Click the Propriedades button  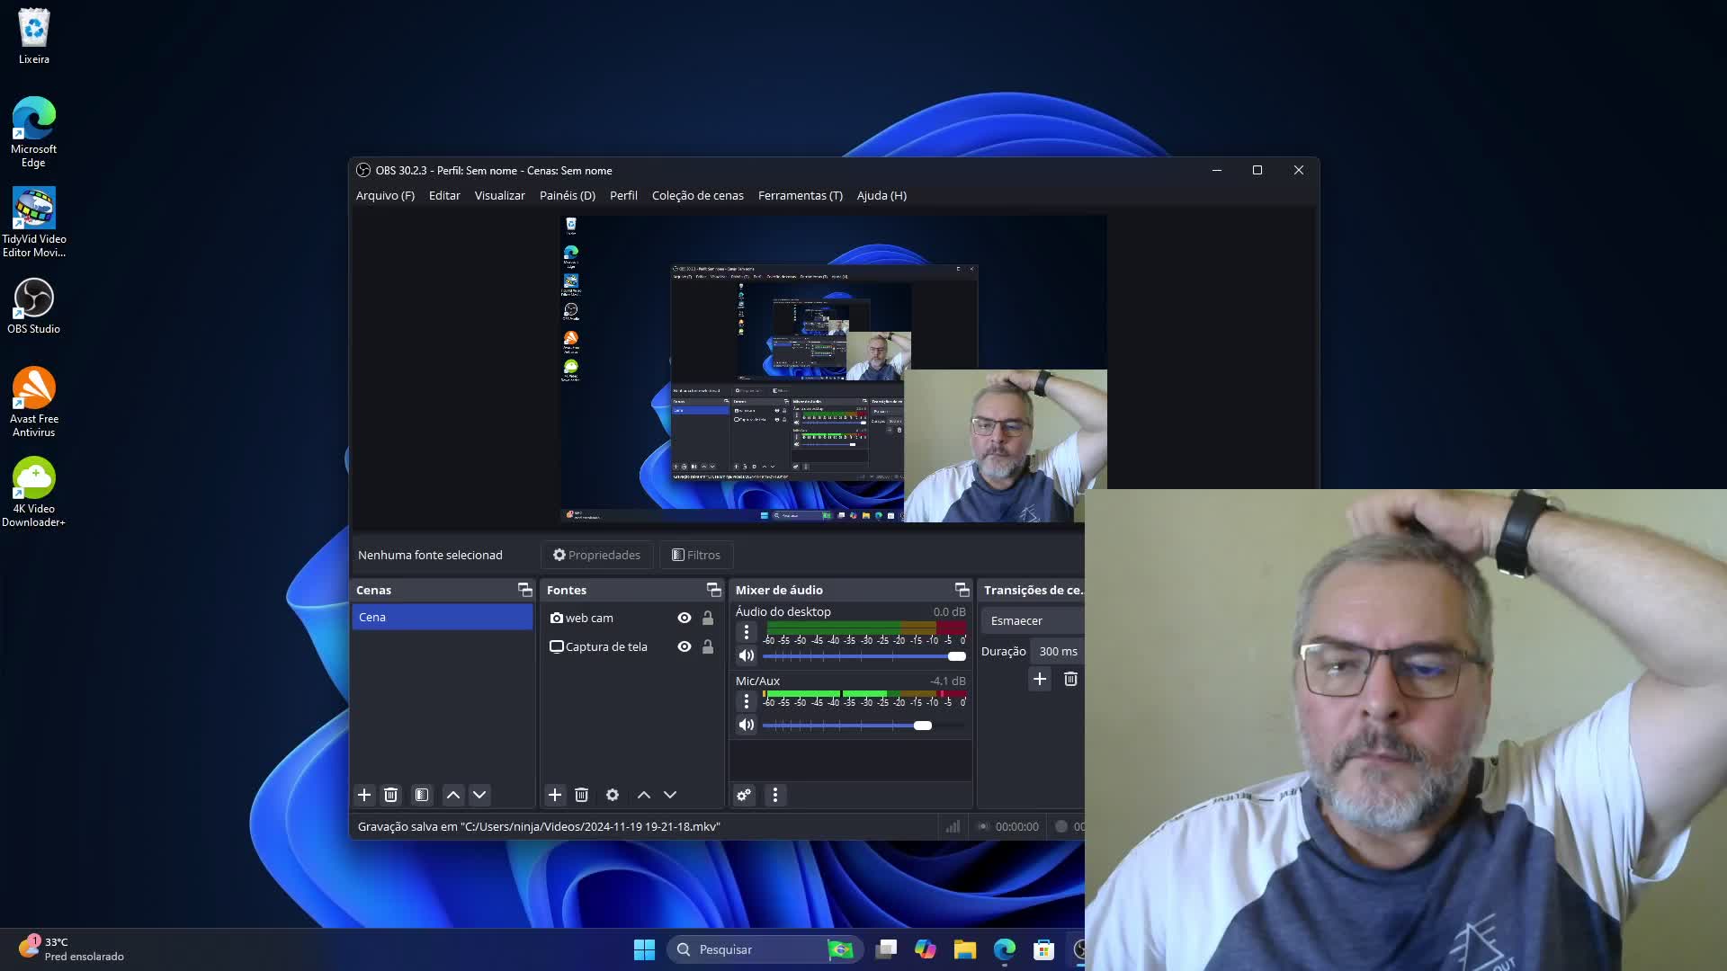pos(596,555)
